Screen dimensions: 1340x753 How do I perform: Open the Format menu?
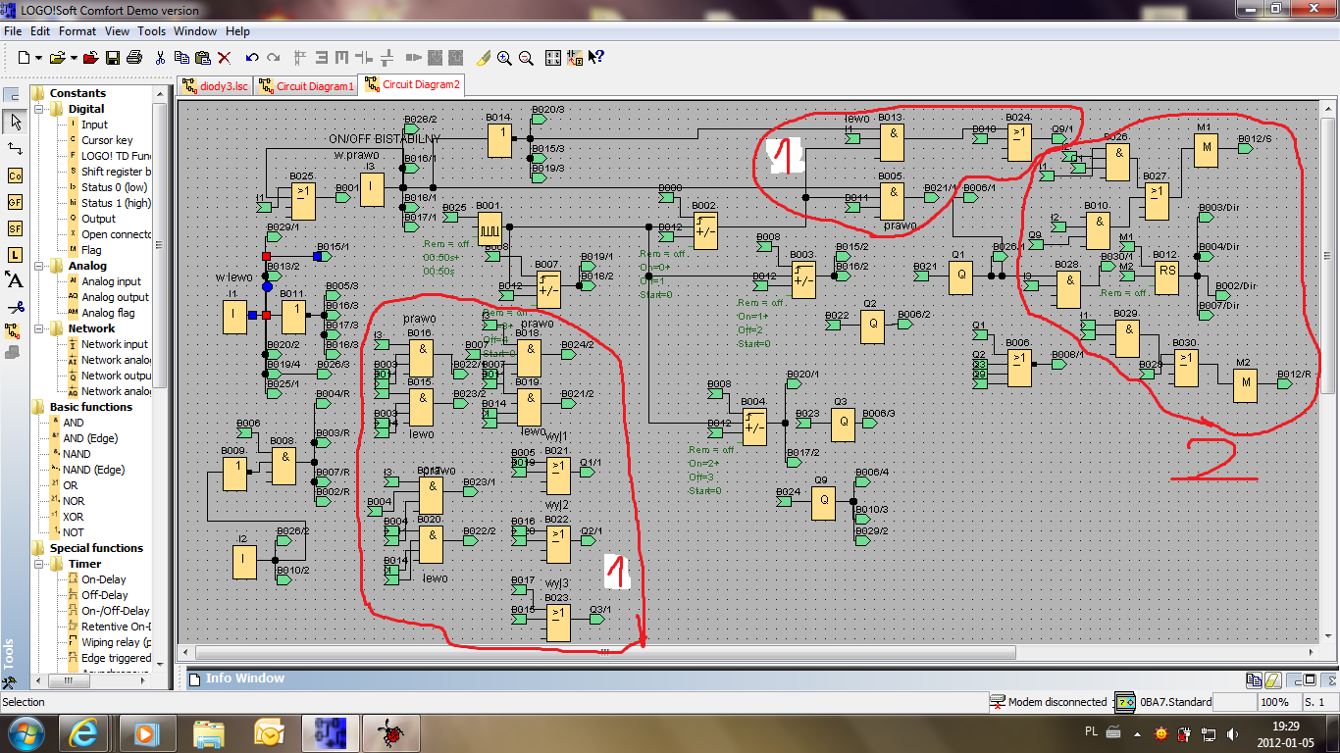(x=77, y=31)
